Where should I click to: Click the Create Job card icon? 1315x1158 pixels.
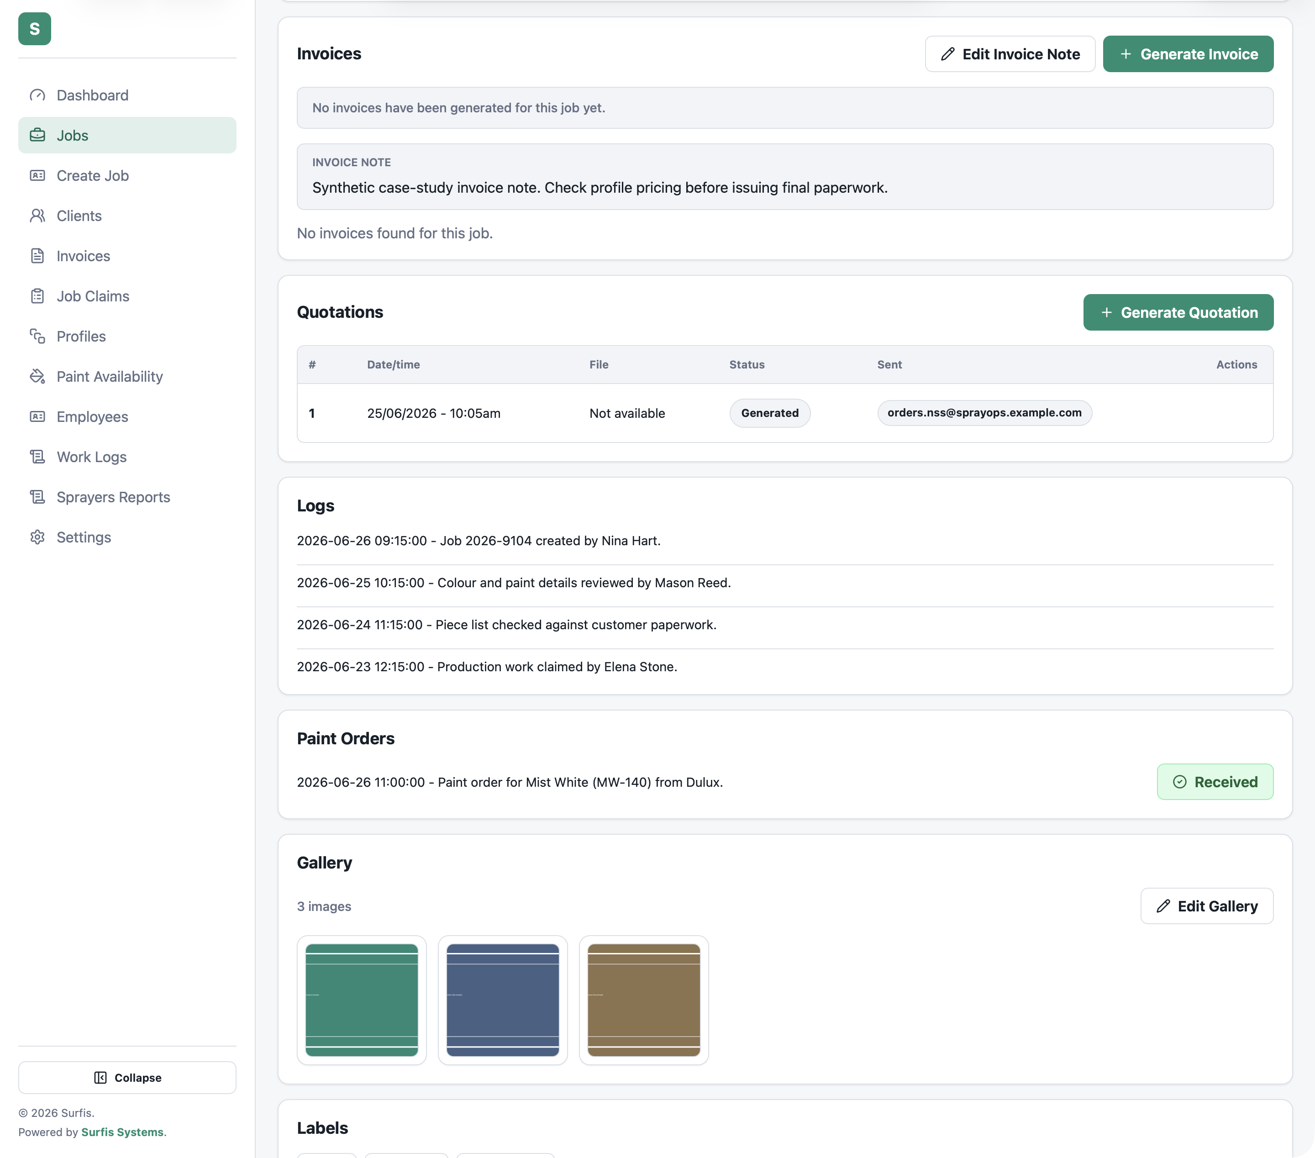37,176
